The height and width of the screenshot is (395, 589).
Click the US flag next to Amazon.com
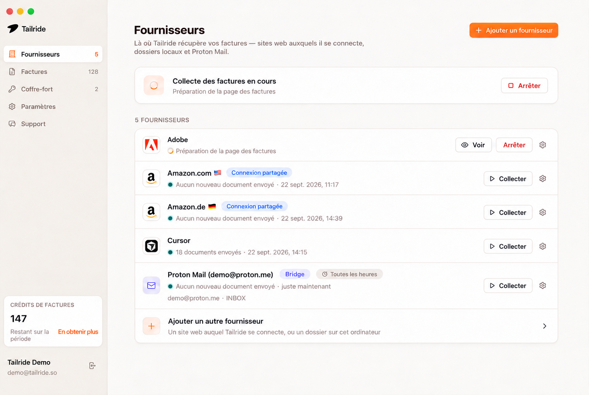(218, 173)
